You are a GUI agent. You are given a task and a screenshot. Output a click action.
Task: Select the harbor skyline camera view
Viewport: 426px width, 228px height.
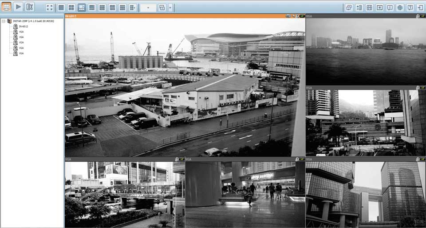coord(366,52)
